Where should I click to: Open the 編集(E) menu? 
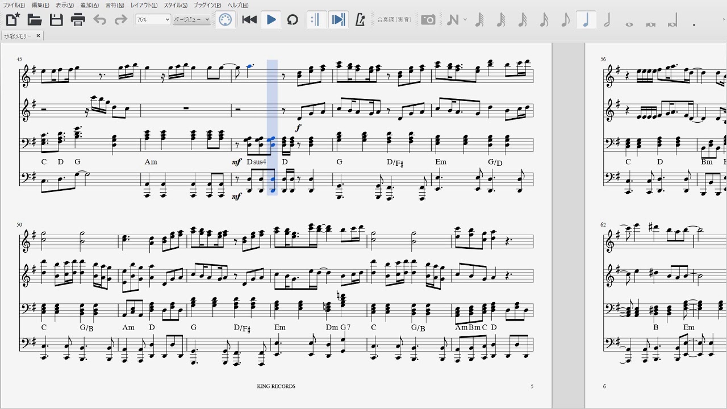[x=40, y=5]
